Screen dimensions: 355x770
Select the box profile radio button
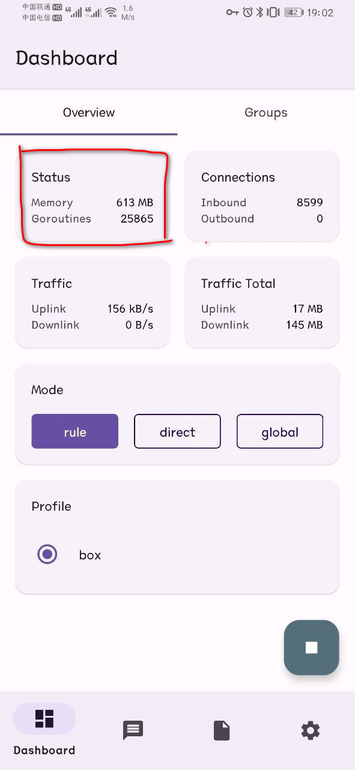[x=47, y=554]
